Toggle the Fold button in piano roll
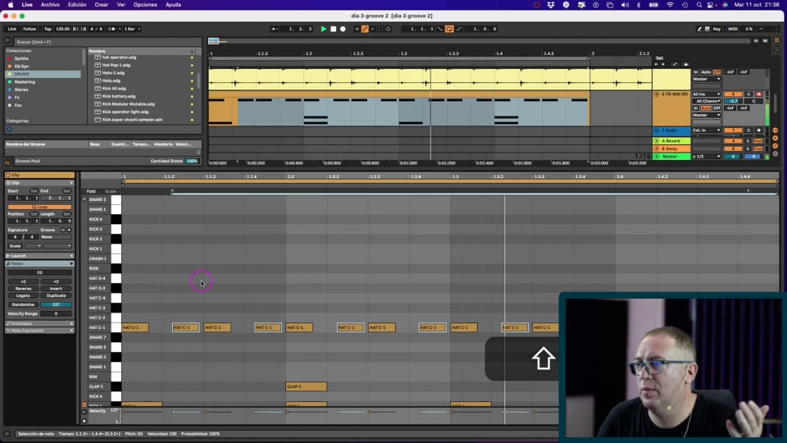The image size is (787, 443). [x=91, y=191]
